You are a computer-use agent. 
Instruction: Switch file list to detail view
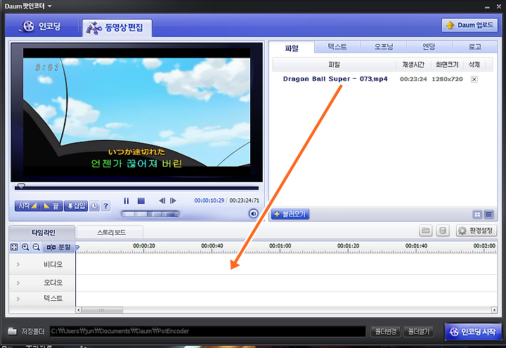488,214
